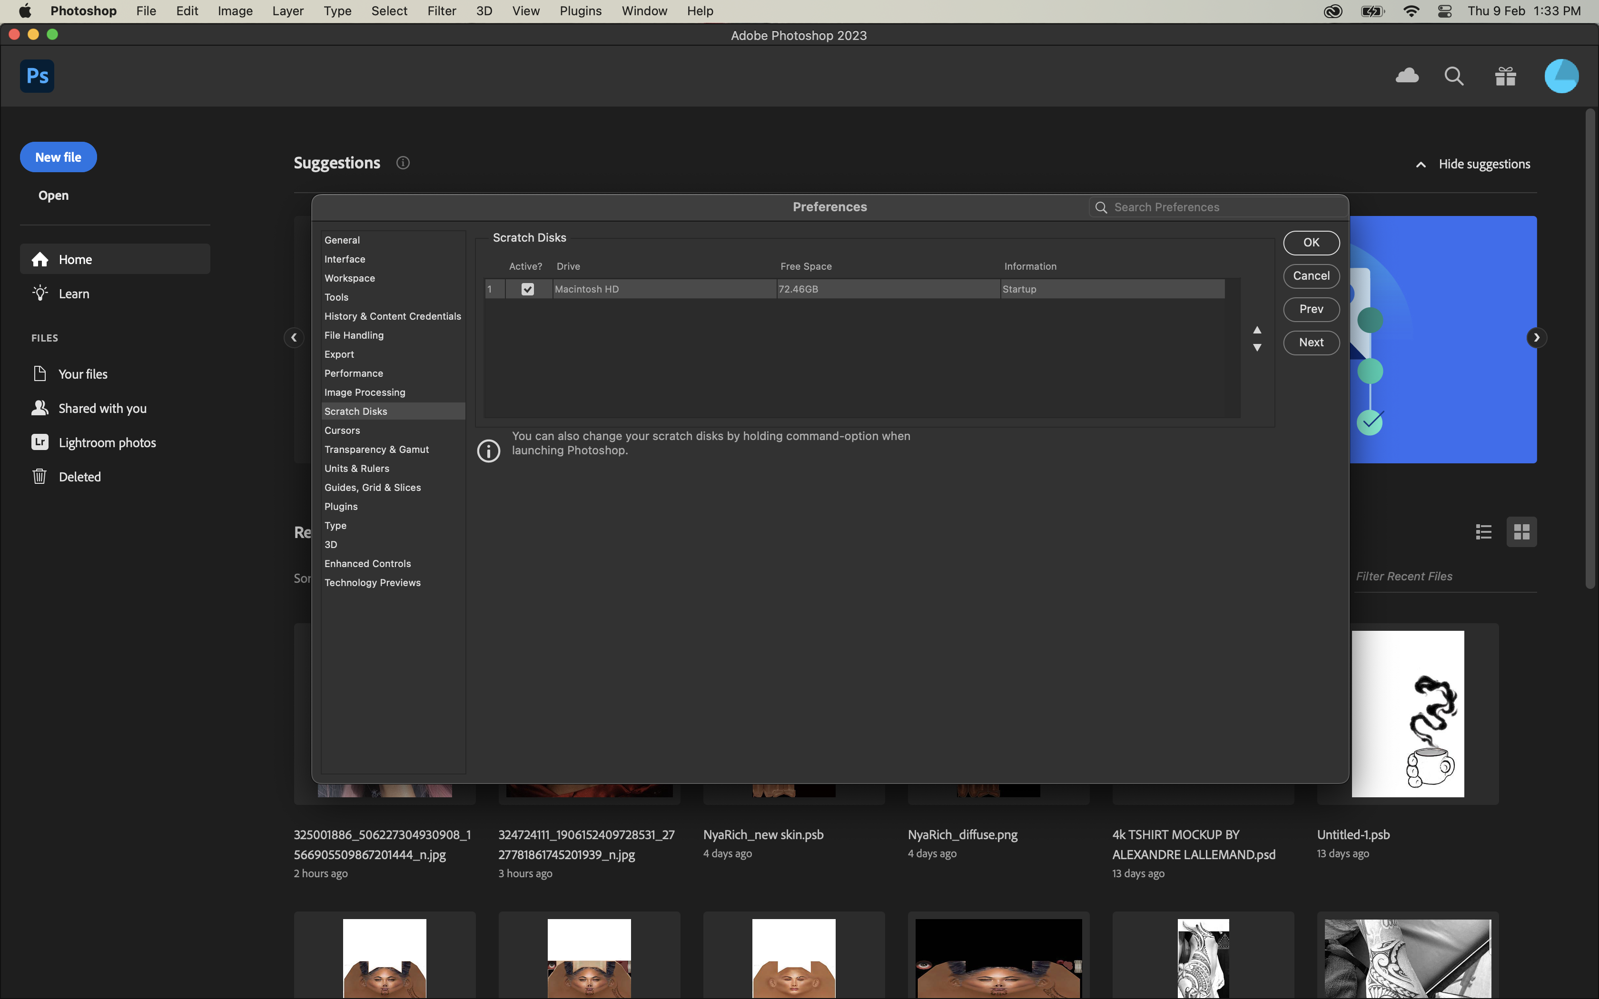Open Control Center in menu bar
This screenshot has width=1599, height=999.
click(1444, 10)
